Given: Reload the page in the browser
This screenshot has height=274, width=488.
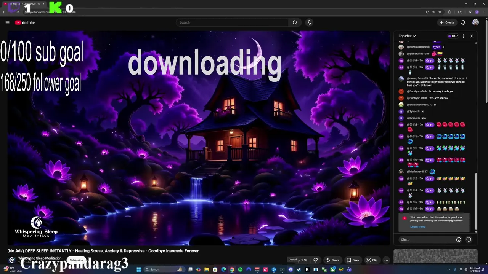Looking at the screenshot, I should [x=18, y=12].
